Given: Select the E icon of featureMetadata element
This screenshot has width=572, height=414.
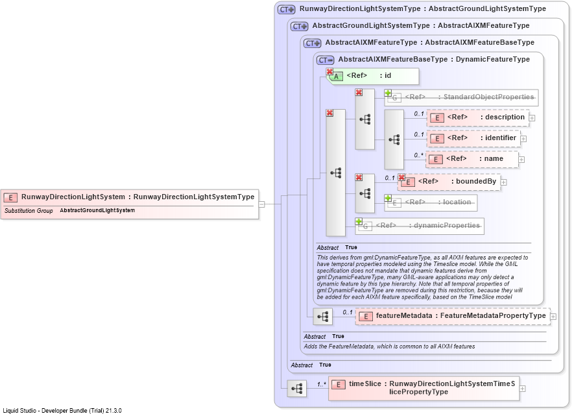Looking at the screenshot, I should click(366, 317).
